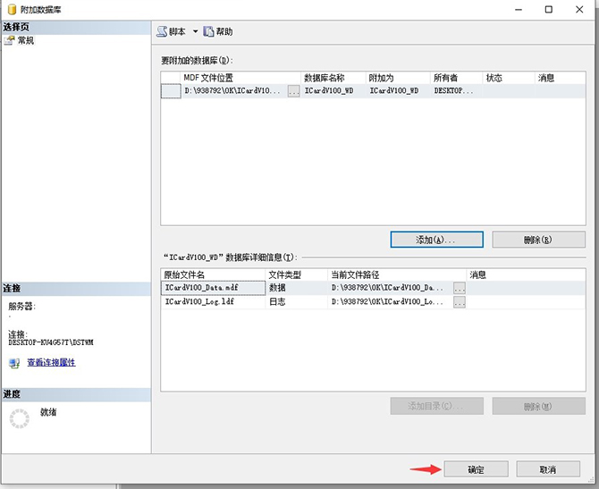Click the Script (脚本) toolbar button

point(171,31)
